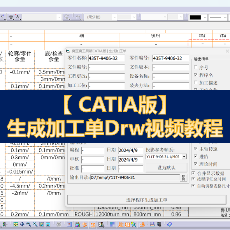Click the orange split-table icon
230x230 pixels.
pyautogui.click(x=127, y=225)
